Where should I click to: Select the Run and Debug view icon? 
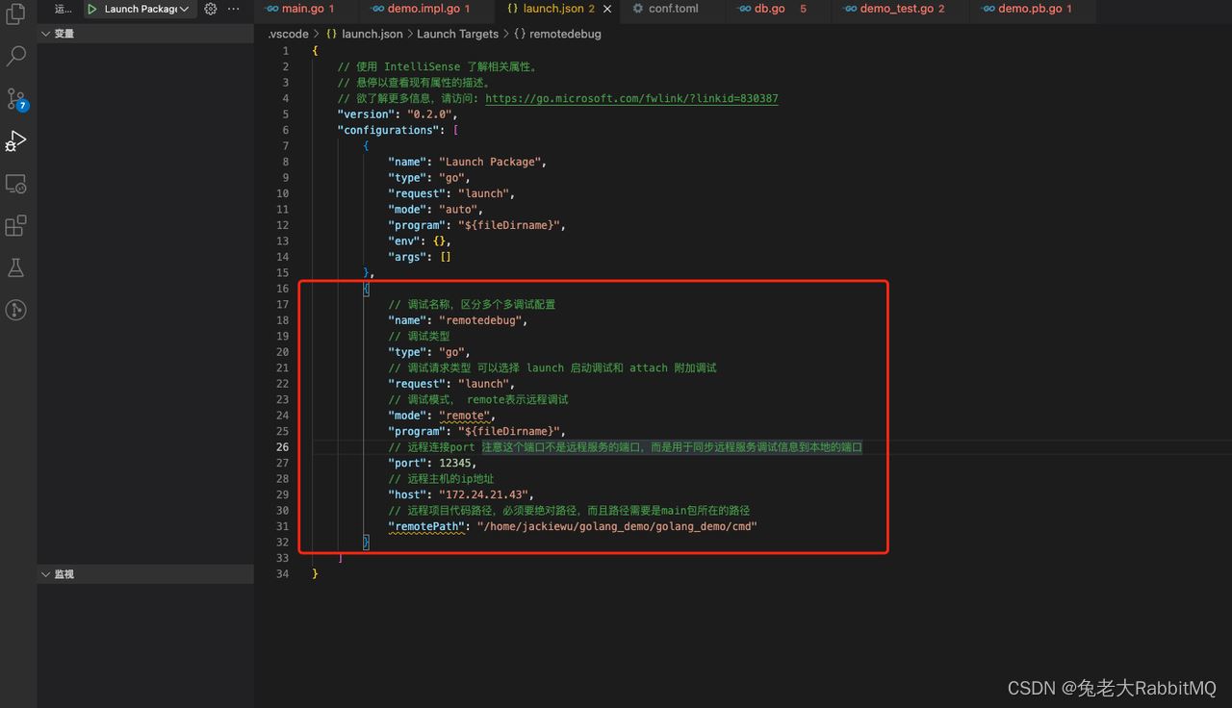click(15, 140)
